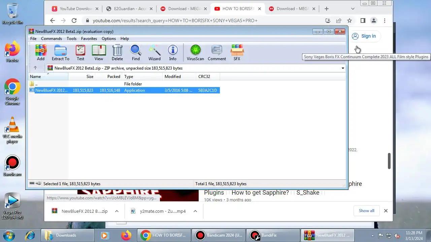Viewport: 431px width, 242px height.
Task: Sort by Size column header
Action: coord(82,77)
